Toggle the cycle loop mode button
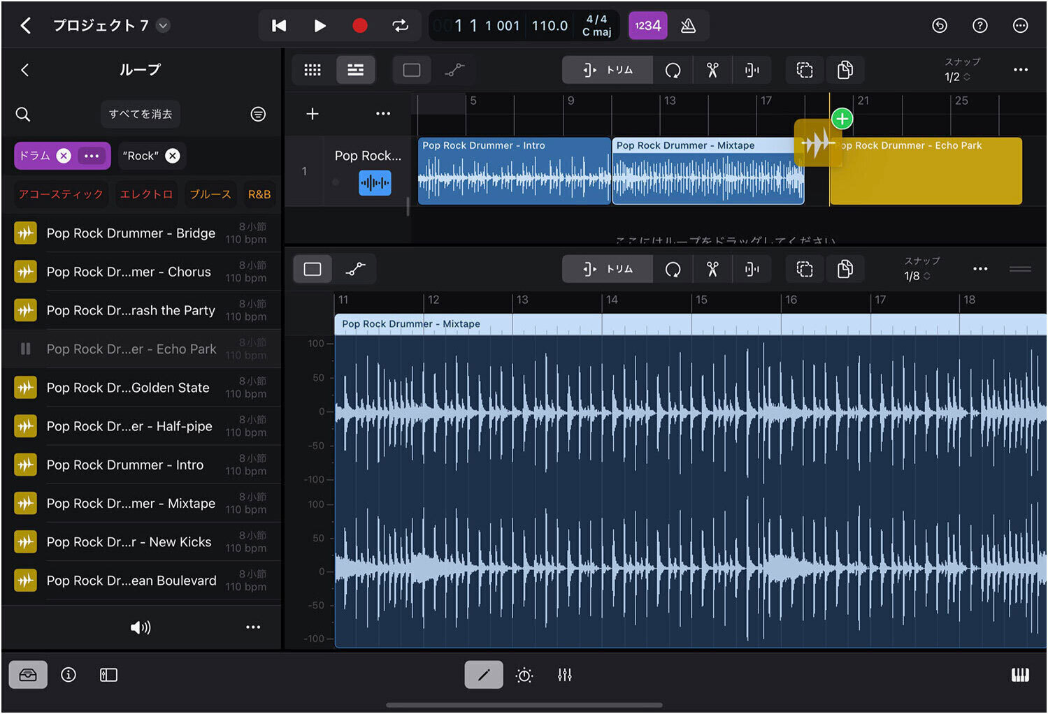Screen dimensions: 1048x714 click(x=400, y=26)
